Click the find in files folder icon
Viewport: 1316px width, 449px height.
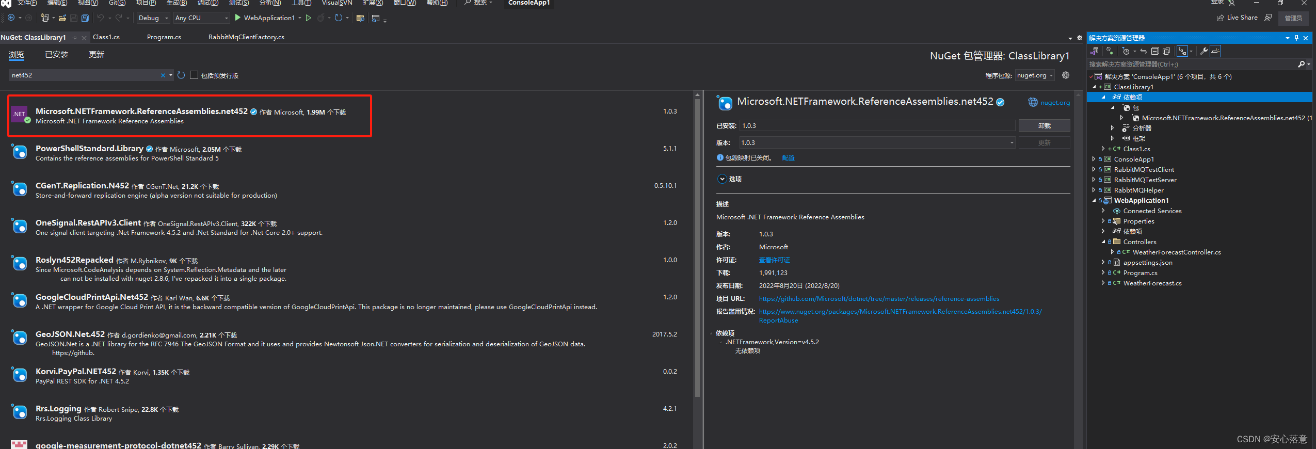click(x=360, y=18)
